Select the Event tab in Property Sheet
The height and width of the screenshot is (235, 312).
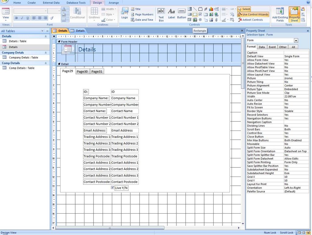[272, 47]
